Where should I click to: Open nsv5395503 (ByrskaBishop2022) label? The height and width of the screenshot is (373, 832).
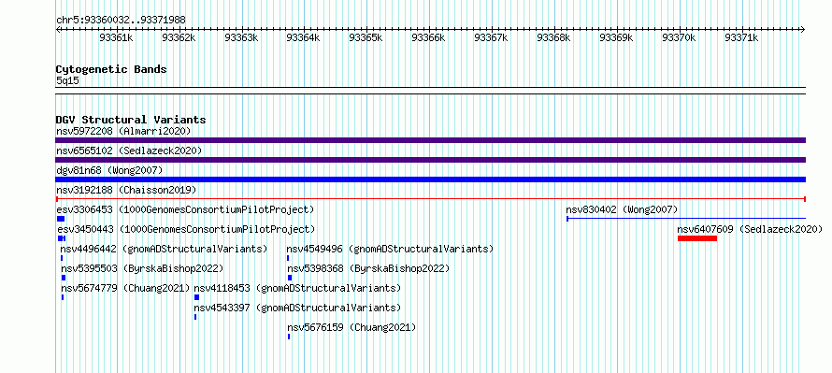[142, 268]
